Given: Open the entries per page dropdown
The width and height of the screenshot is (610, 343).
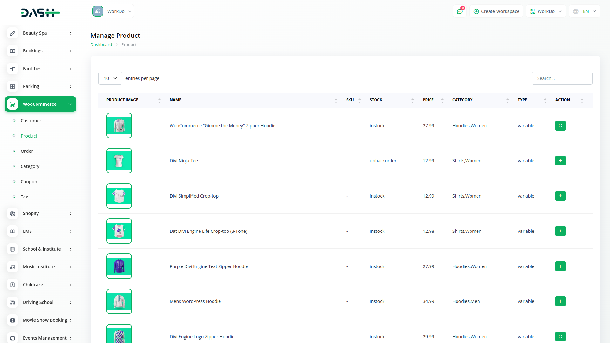Looking at the screenshot, I should pos(110,78).
